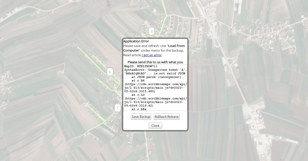Click the Save Backup button
308x161 pixels.
141,117
